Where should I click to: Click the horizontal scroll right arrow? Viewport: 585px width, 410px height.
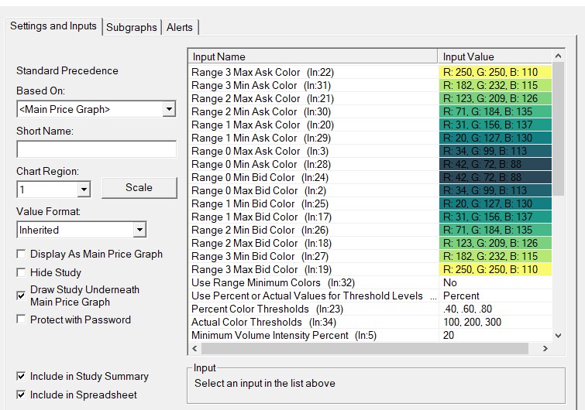545,349
